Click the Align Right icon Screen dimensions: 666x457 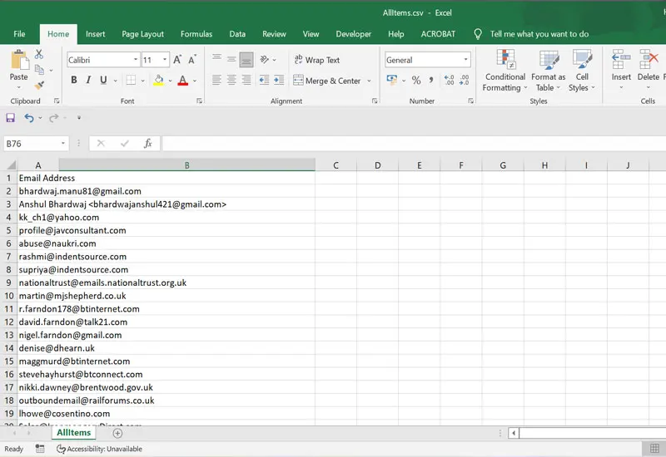pyautogui.click(x=246, y=80)
